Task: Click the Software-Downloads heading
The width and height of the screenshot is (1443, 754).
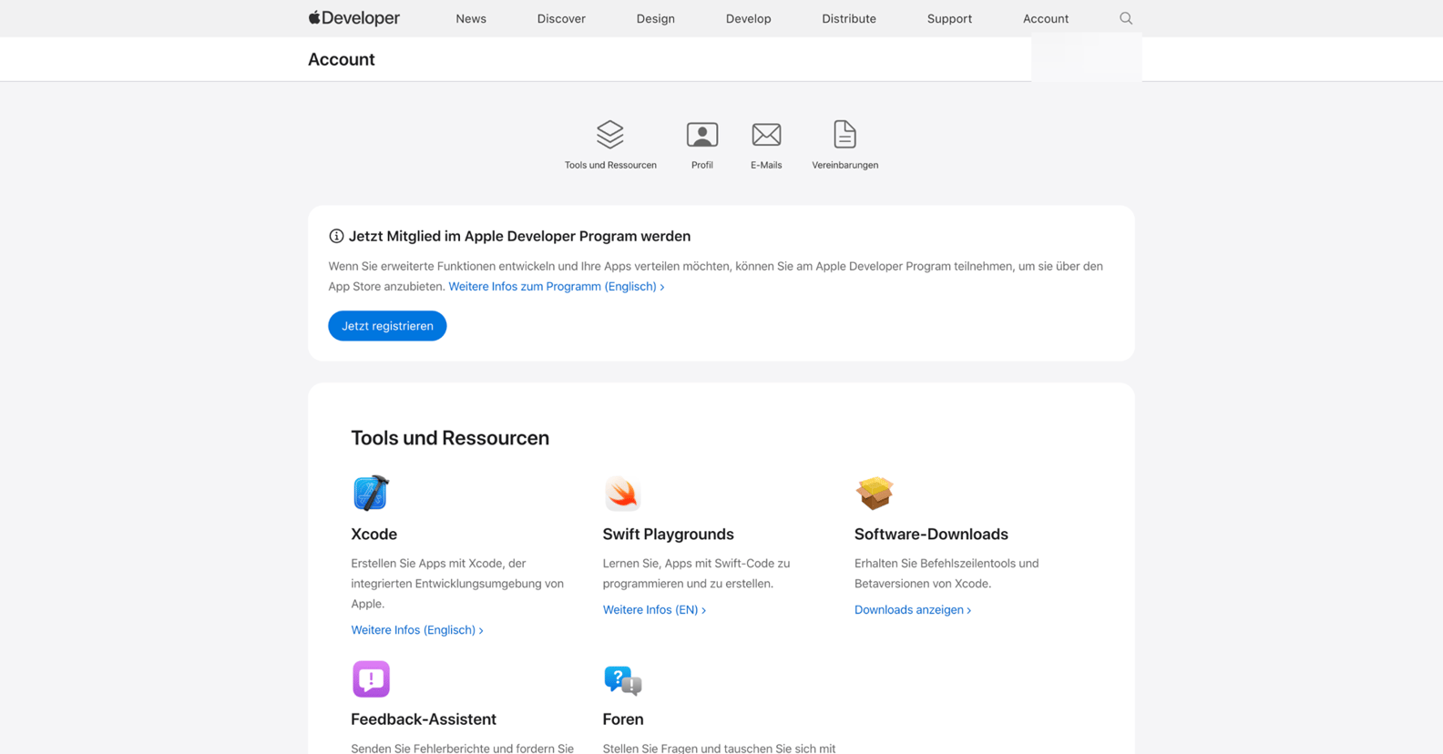Action: (931, 535)
